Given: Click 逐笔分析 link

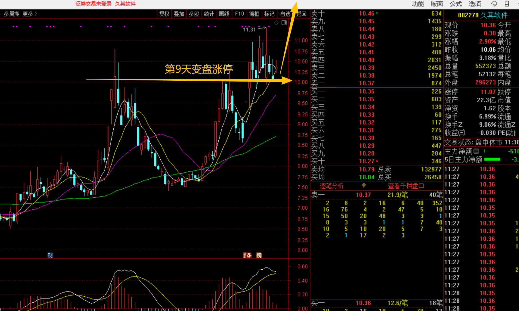Looking at the screenshot, I should pyautogui.click(x=332, y=186).
